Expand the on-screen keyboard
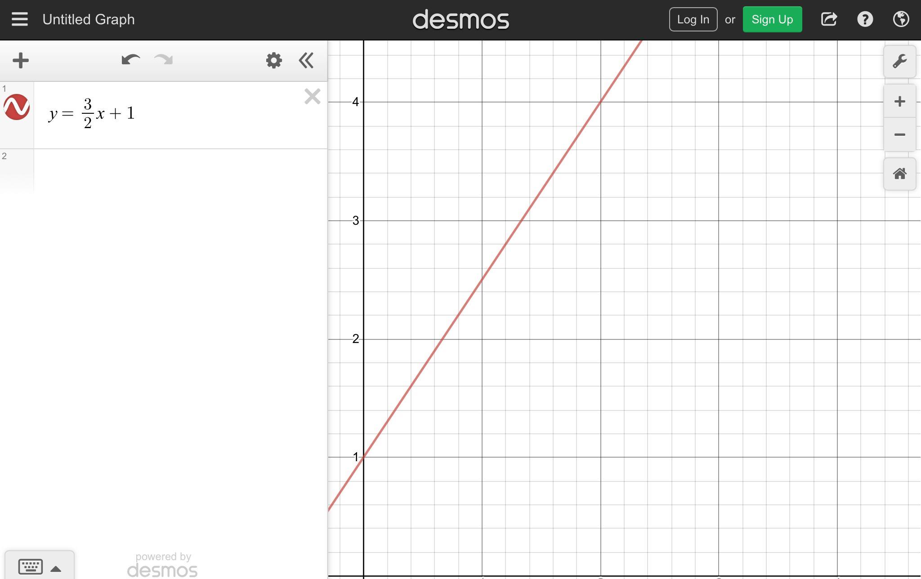Image resolution: width=921 pixels, height=579 pixels. (40, 566)
